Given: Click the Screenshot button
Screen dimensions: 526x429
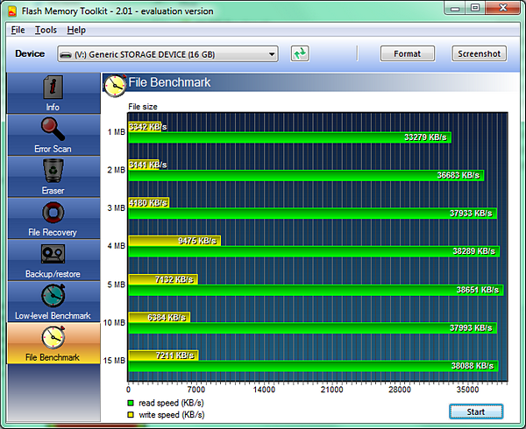Looking at the screenshot, I should [479, 53].
